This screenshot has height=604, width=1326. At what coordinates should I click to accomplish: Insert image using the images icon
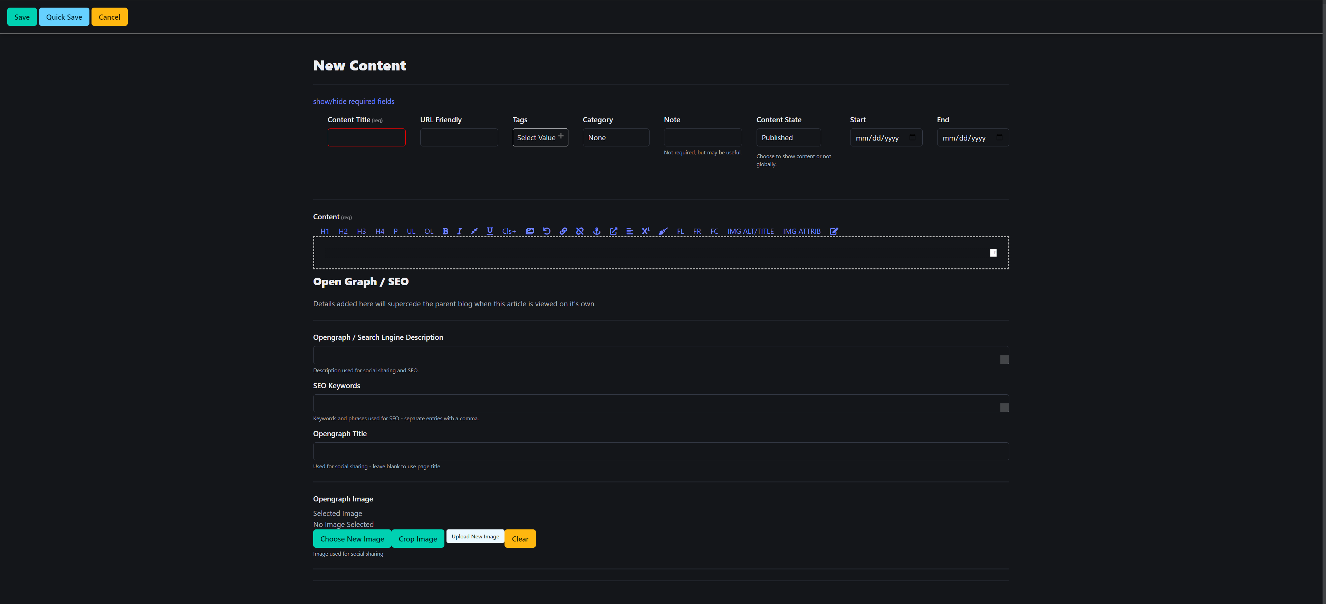click(530, 231)
